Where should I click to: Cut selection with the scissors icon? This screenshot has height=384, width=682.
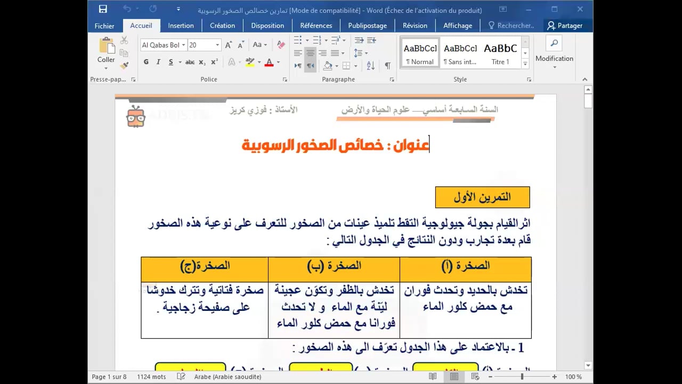[124, 40]
